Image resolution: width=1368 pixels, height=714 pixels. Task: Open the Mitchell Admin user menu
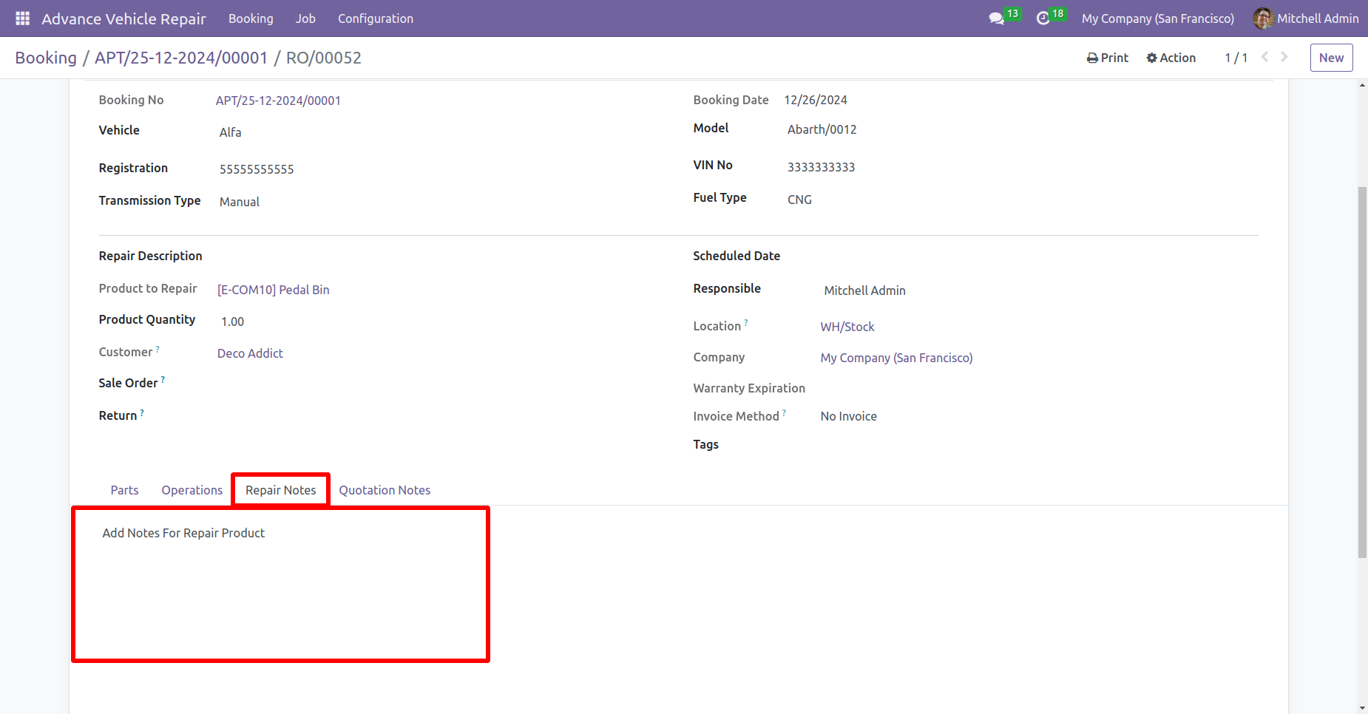(x=1306, y=18)
